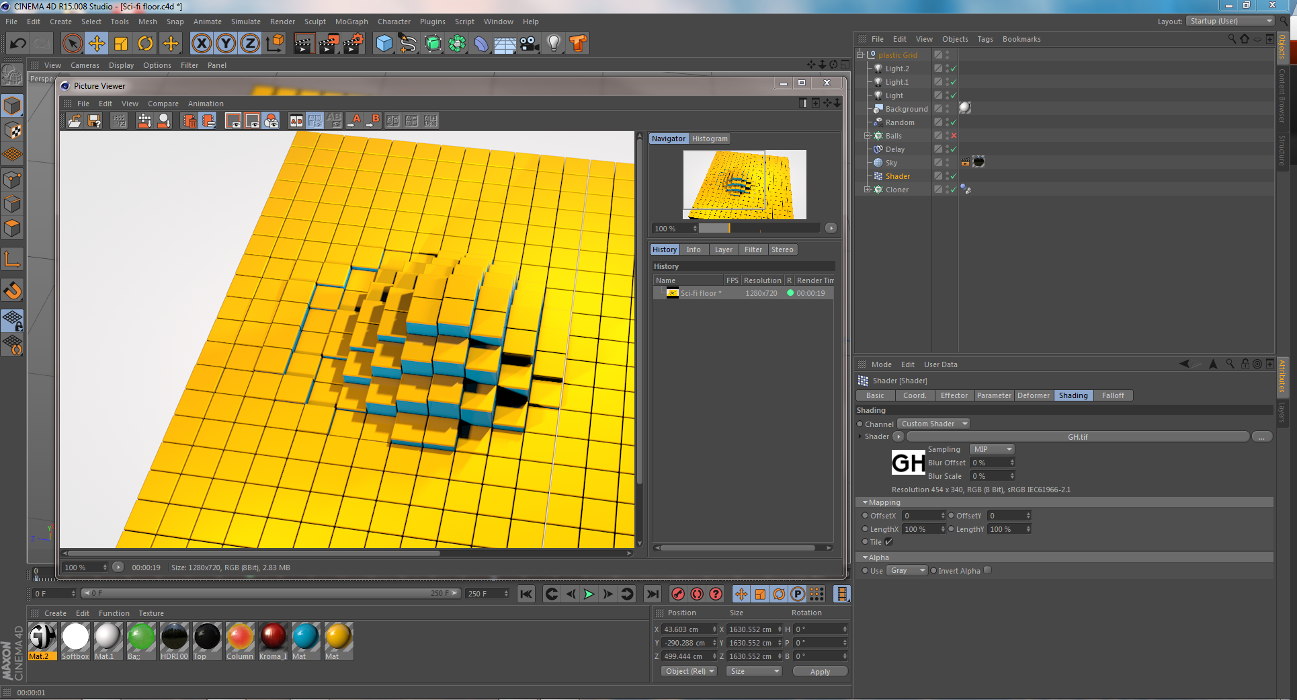The height and width of the screenshot is (700, 1297).
Task: Click the Undo arrow icon
Action: 18,44
